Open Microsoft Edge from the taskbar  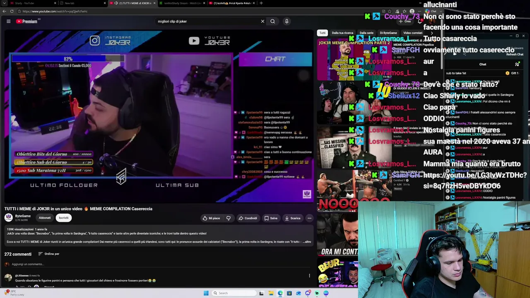coord(280,293)
